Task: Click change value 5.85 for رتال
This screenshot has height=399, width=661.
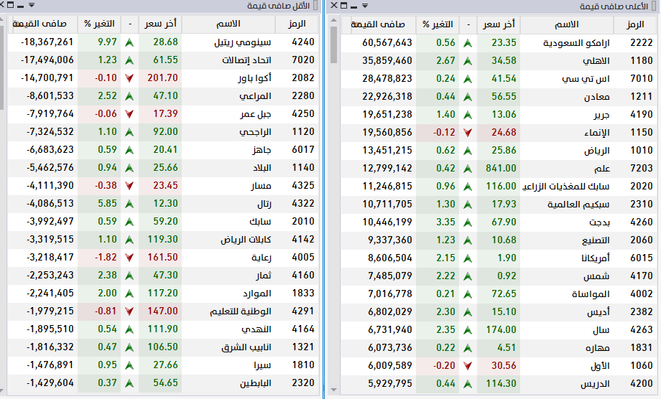Action: pos(107,203)
